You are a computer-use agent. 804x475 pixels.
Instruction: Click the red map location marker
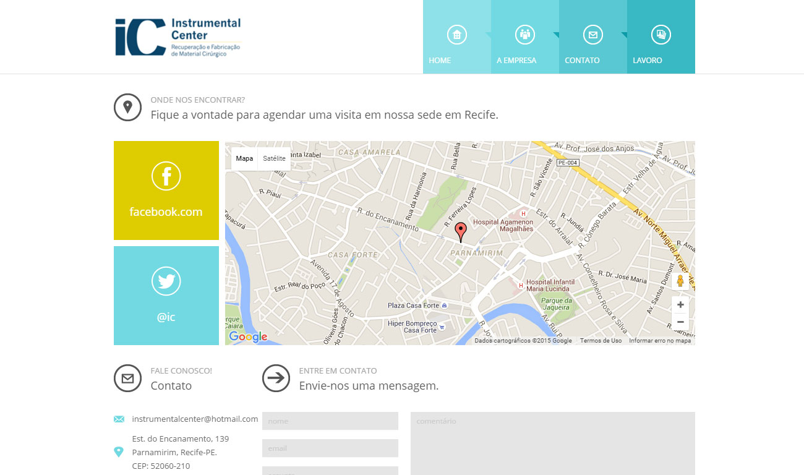(460, 232)
